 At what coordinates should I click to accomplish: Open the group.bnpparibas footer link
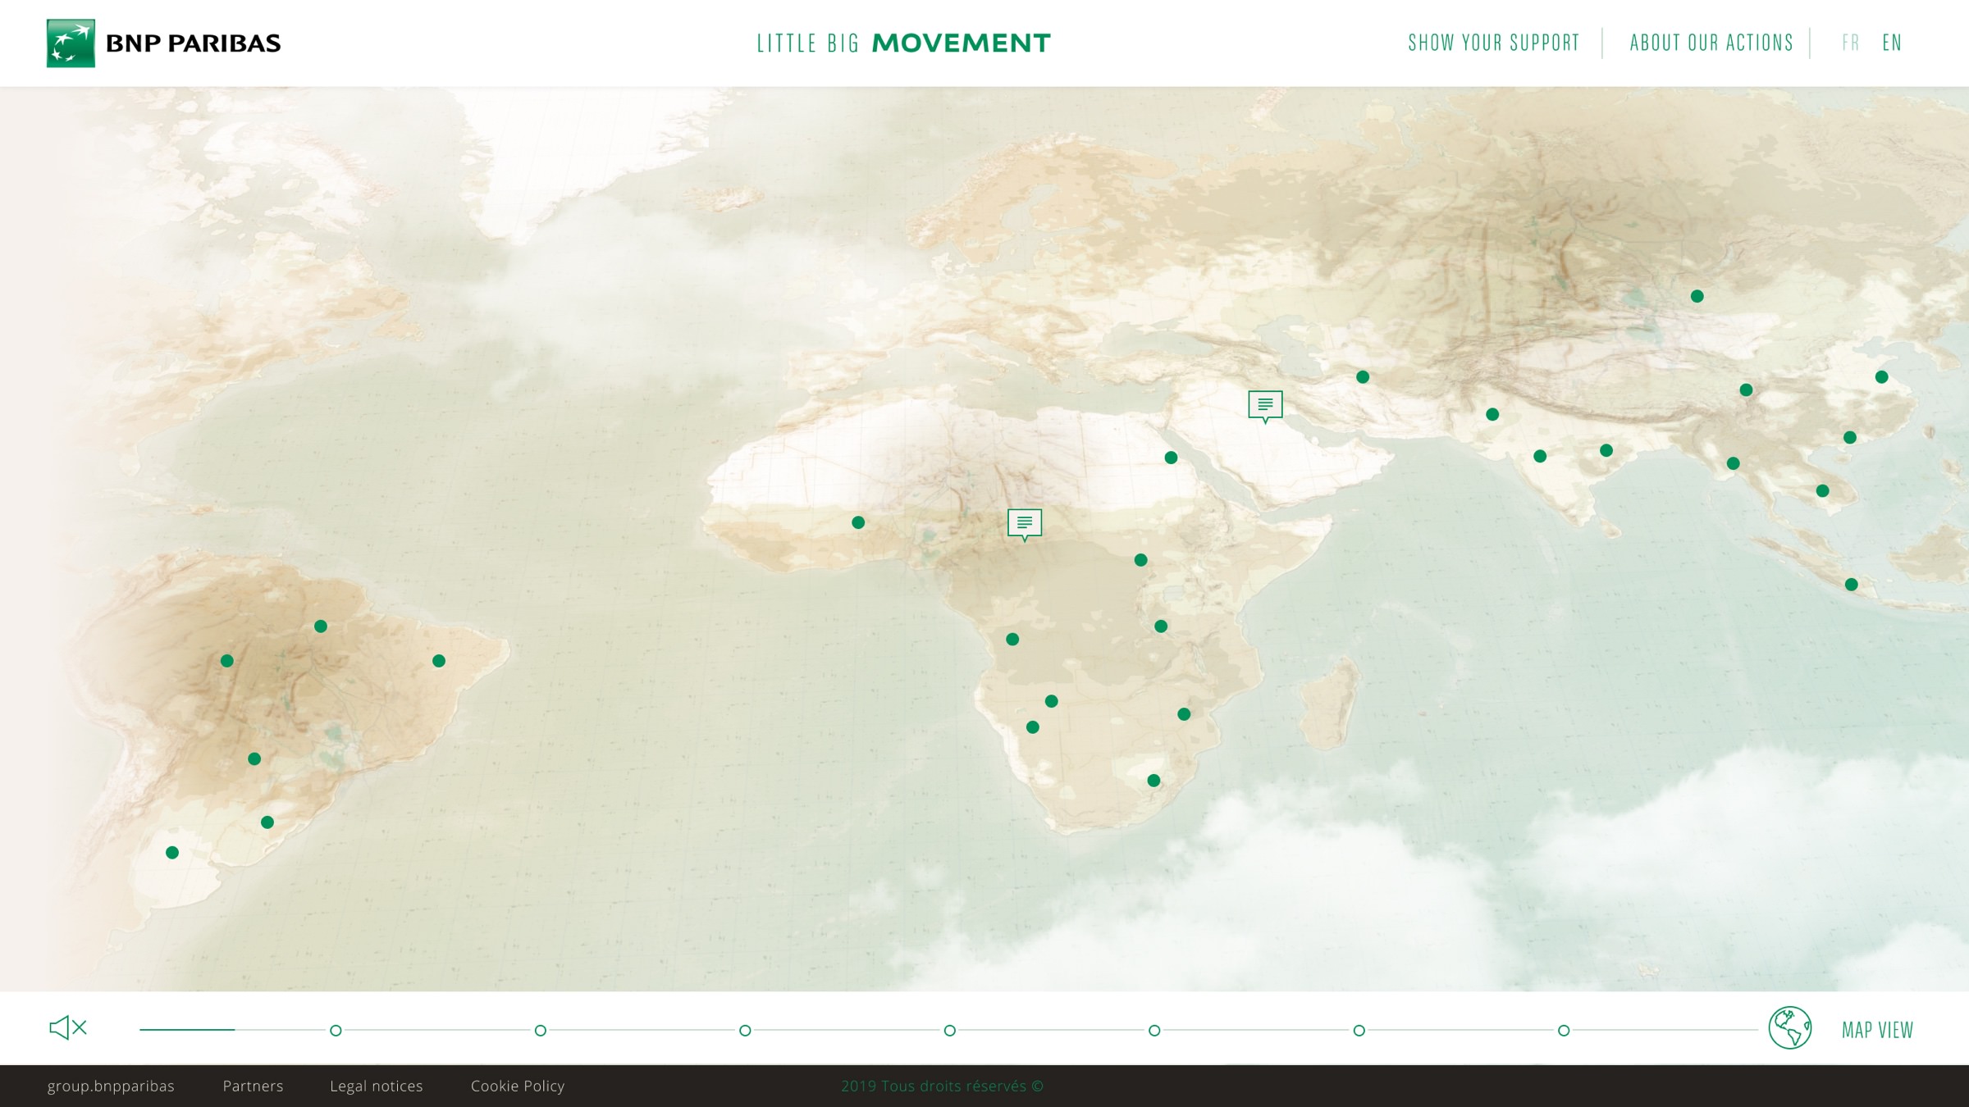tap(111, 1086)
